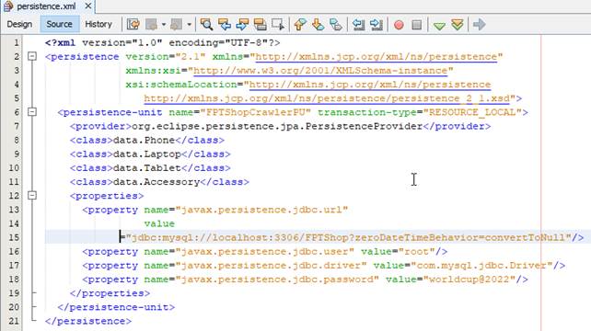Click the "javax.persistence.jdbc.password" name text
Screen dimensions: 591x331
coord(277,280)
